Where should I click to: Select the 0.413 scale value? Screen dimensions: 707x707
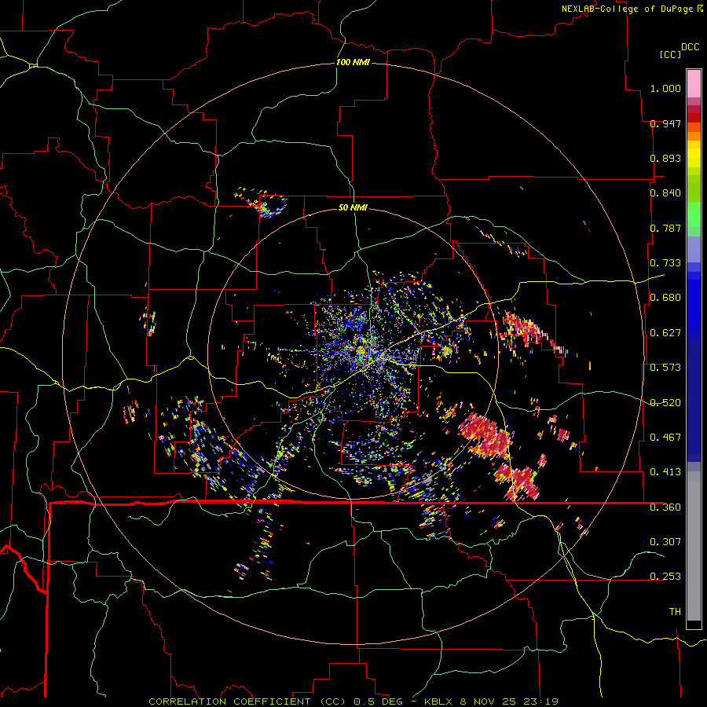665,472
